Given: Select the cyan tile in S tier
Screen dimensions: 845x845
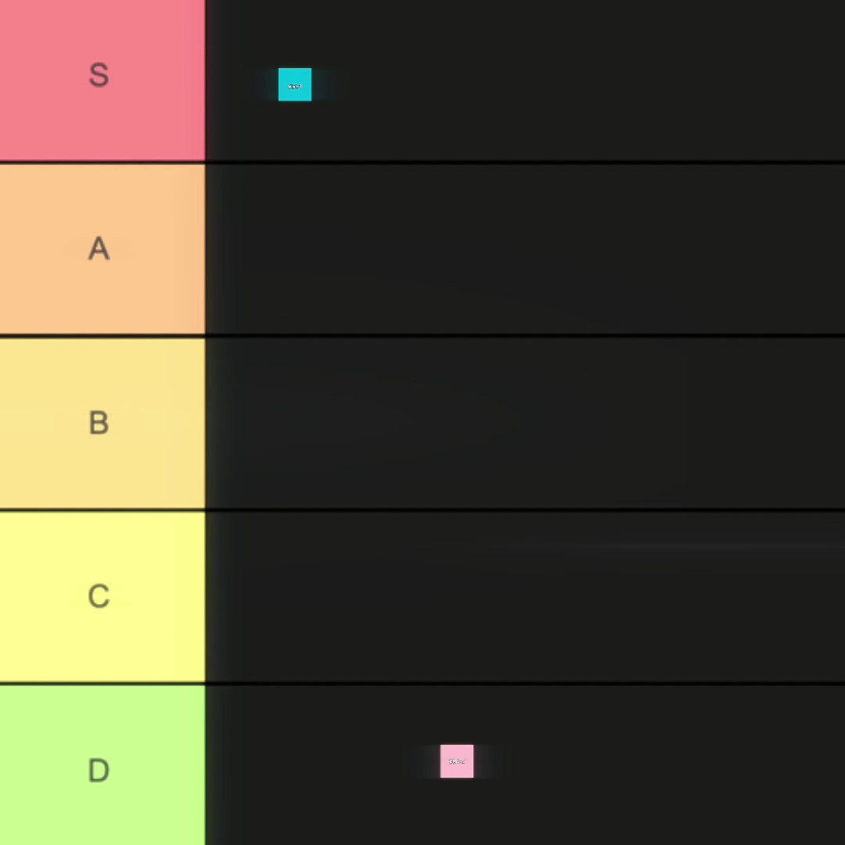Looking at the screenshot, I should click(x=295, y=84).
